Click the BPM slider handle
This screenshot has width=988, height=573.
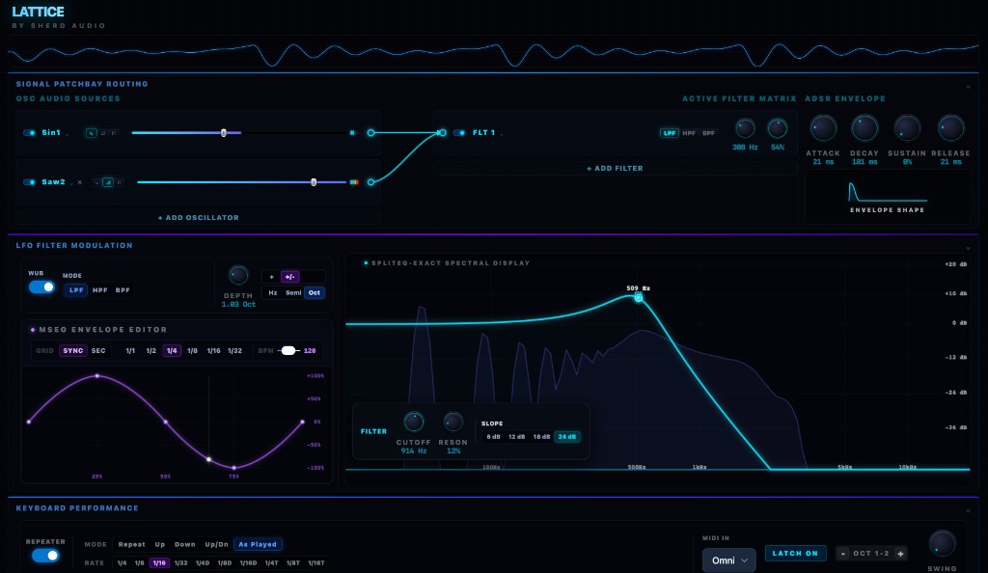coord(288,351)
